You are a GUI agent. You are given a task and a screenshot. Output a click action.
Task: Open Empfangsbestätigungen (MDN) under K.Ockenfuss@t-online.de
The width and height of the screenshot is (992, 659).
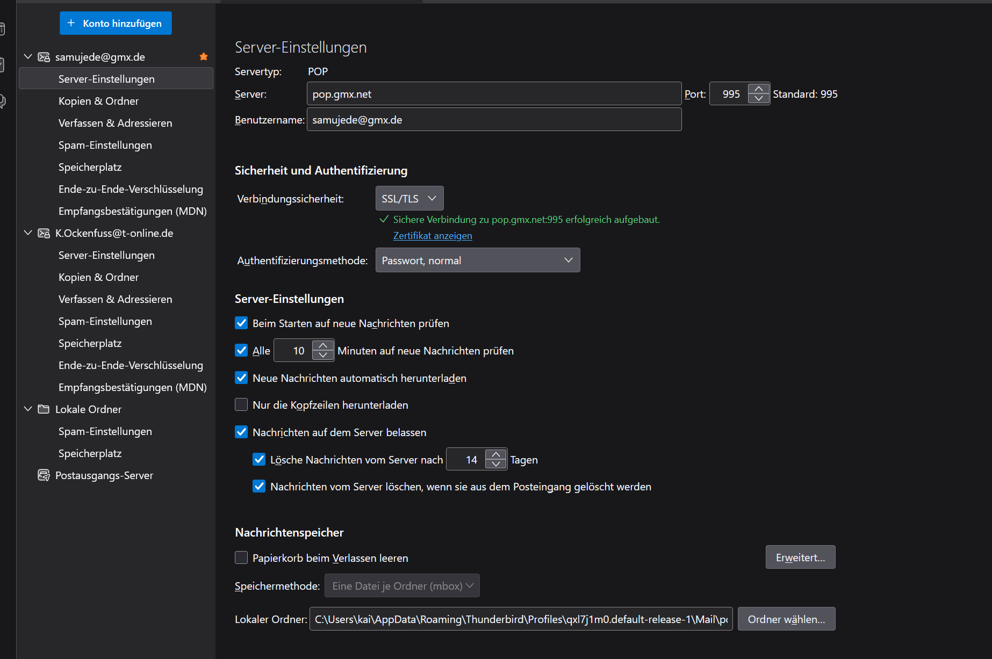tap(116, 387)
